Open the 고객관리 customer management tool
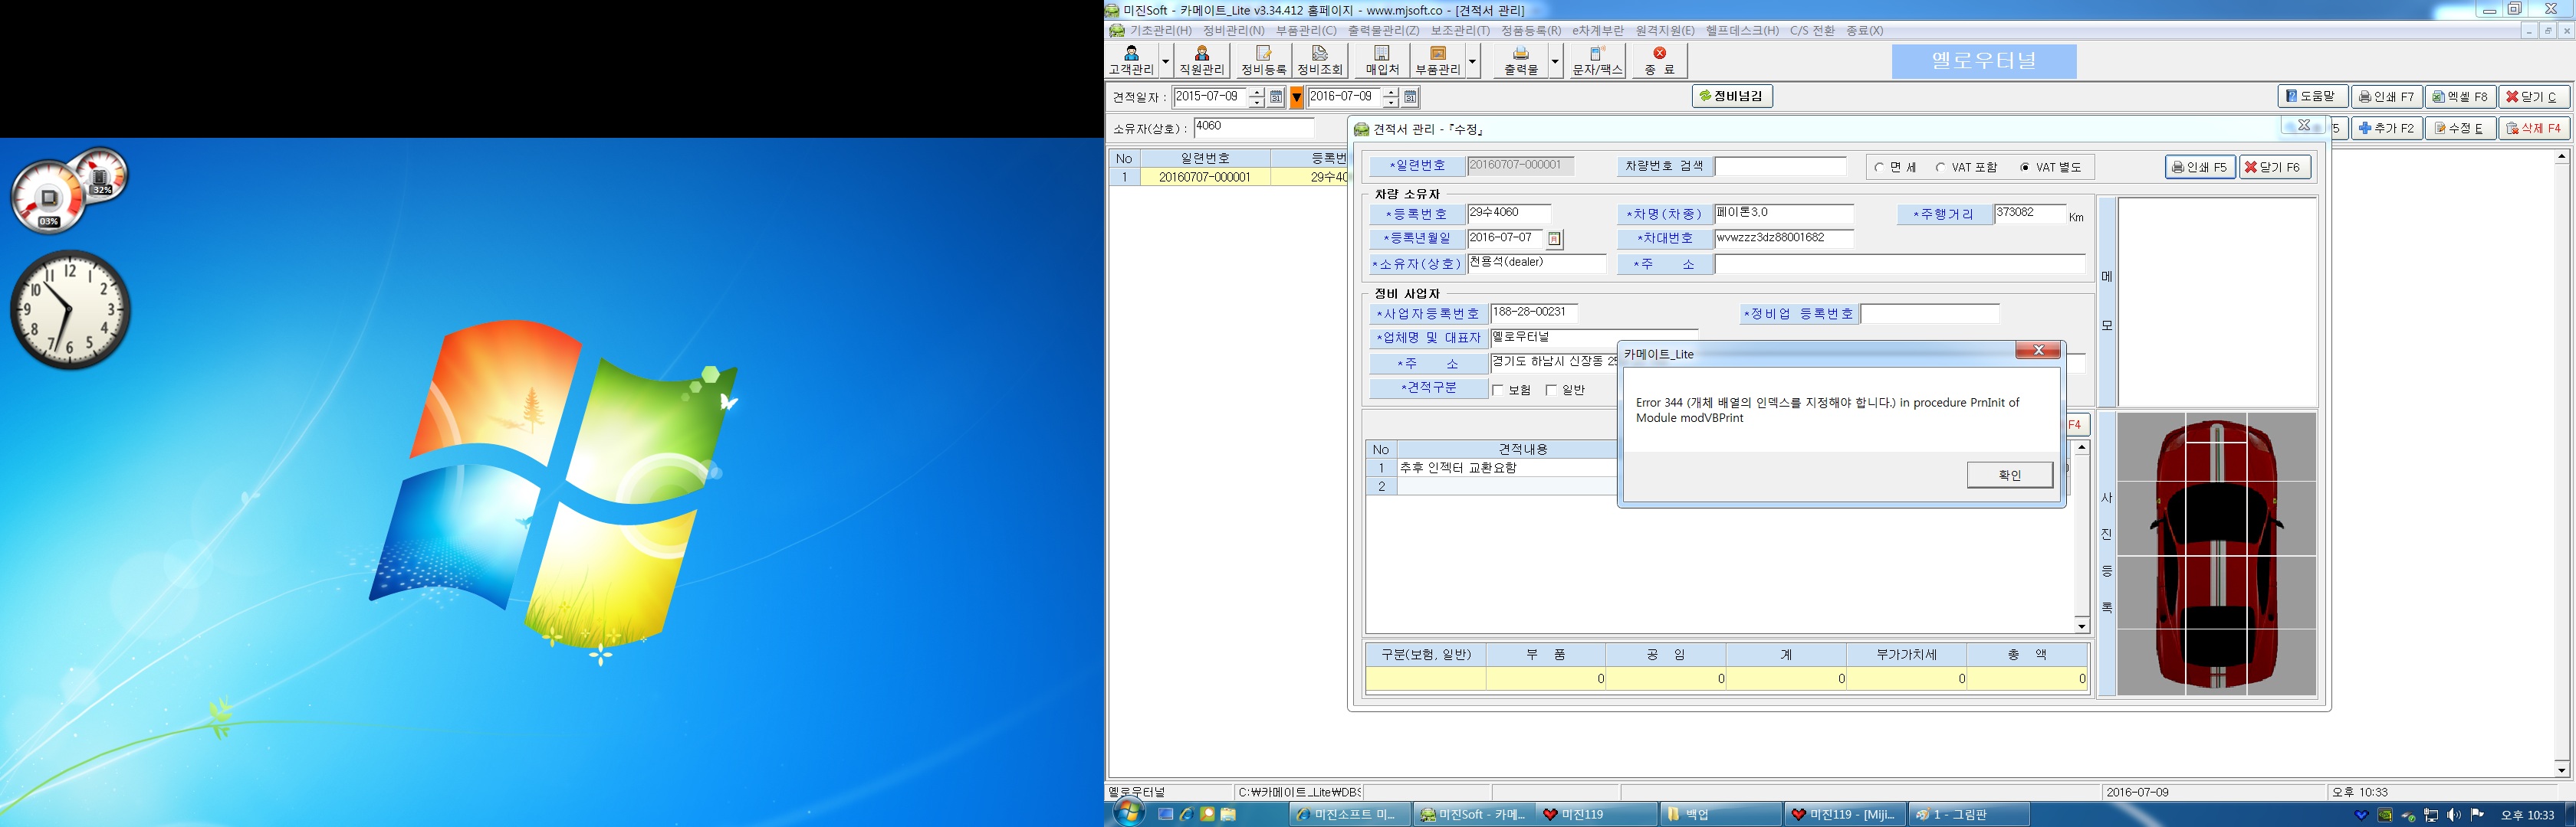The height and width of the screenshot is (827, 2576). click(1131, 61)
